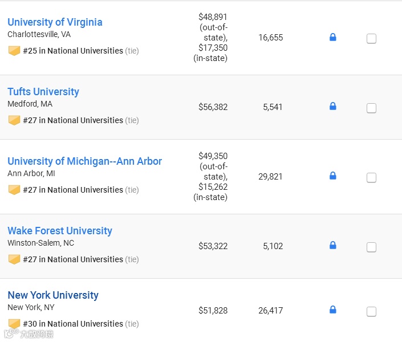Visit the Wake Forest University link

pyautogui.click(x=60, y=231)
